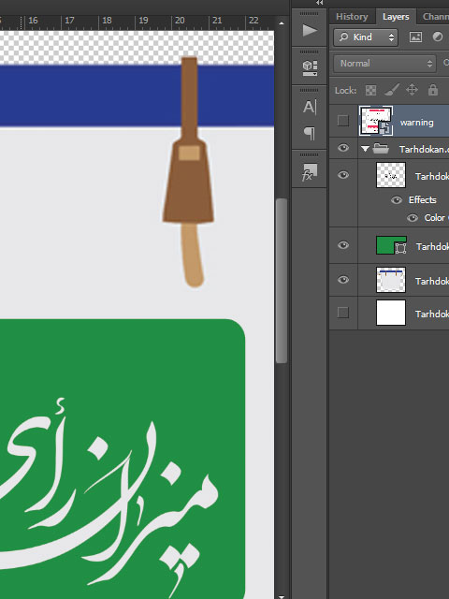The image size is (449, 599).
Task: Open the Styles fx panel icon
Action: 310,172
